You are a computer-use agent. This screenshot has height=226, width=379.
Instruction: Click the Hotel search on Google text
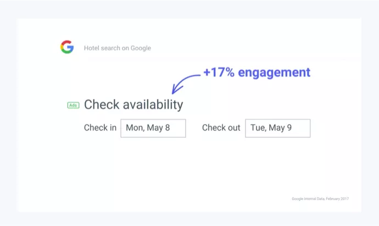pos(118,48)
